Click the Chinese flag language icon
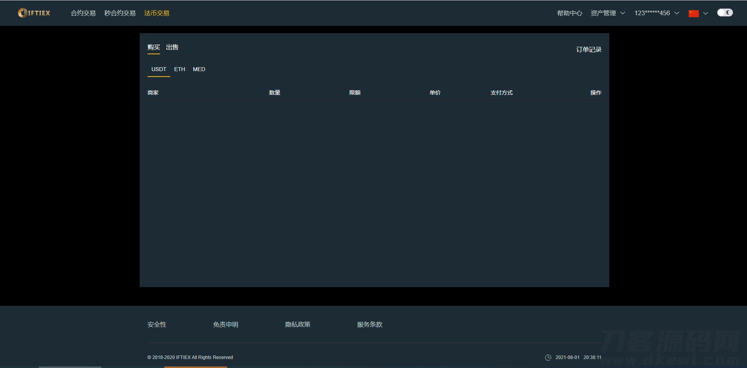 point(693,13)
